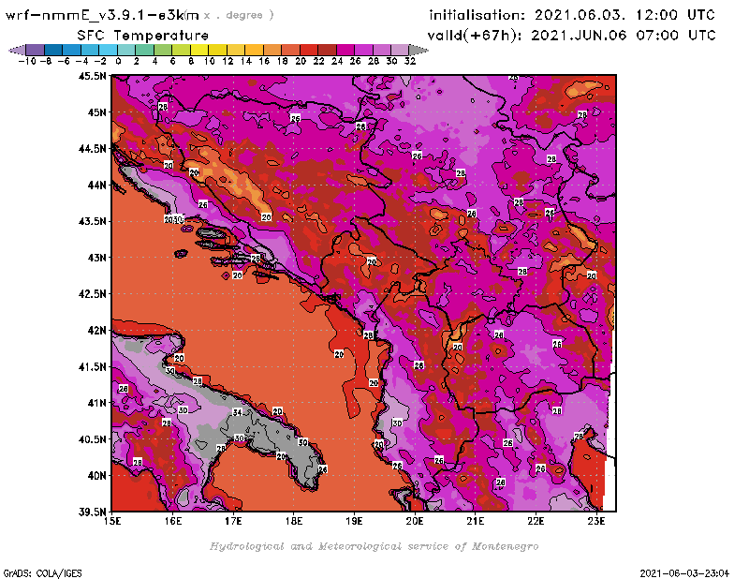The width and height of the screenshot is (749, 579).
Task: Click the 23E longitude axis label
Action: (596, 521)
